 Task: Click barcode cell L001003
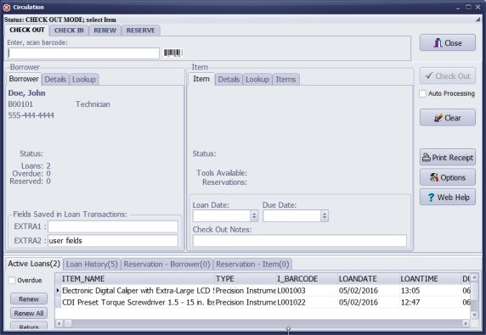(x=308, y=290)
